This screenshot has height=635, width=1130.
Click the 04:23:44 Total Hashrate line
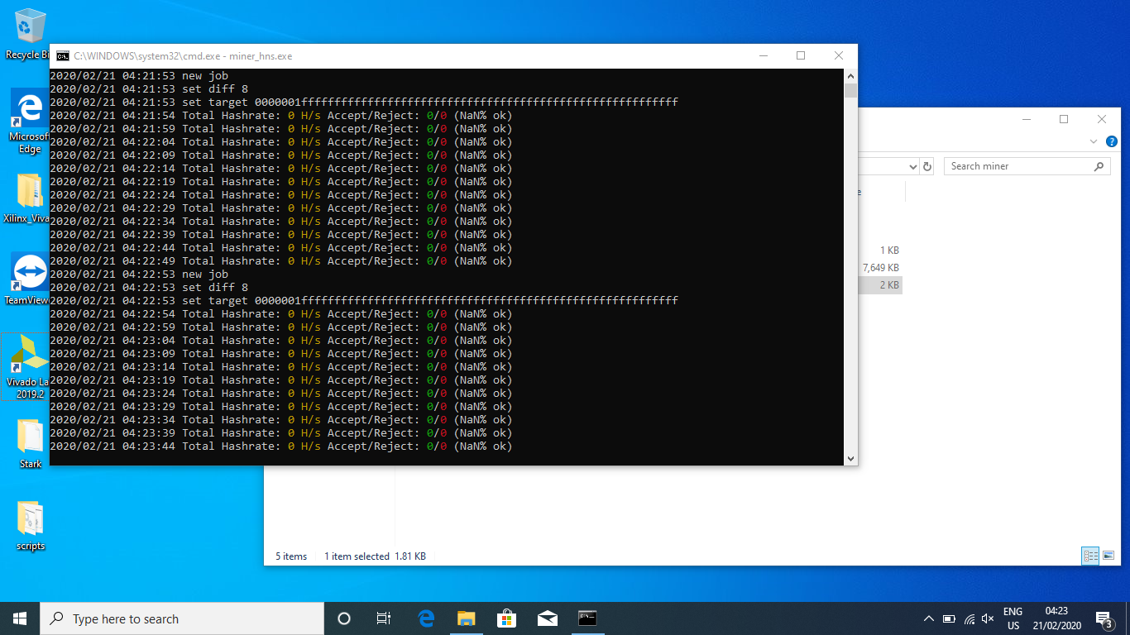point(281,446)
